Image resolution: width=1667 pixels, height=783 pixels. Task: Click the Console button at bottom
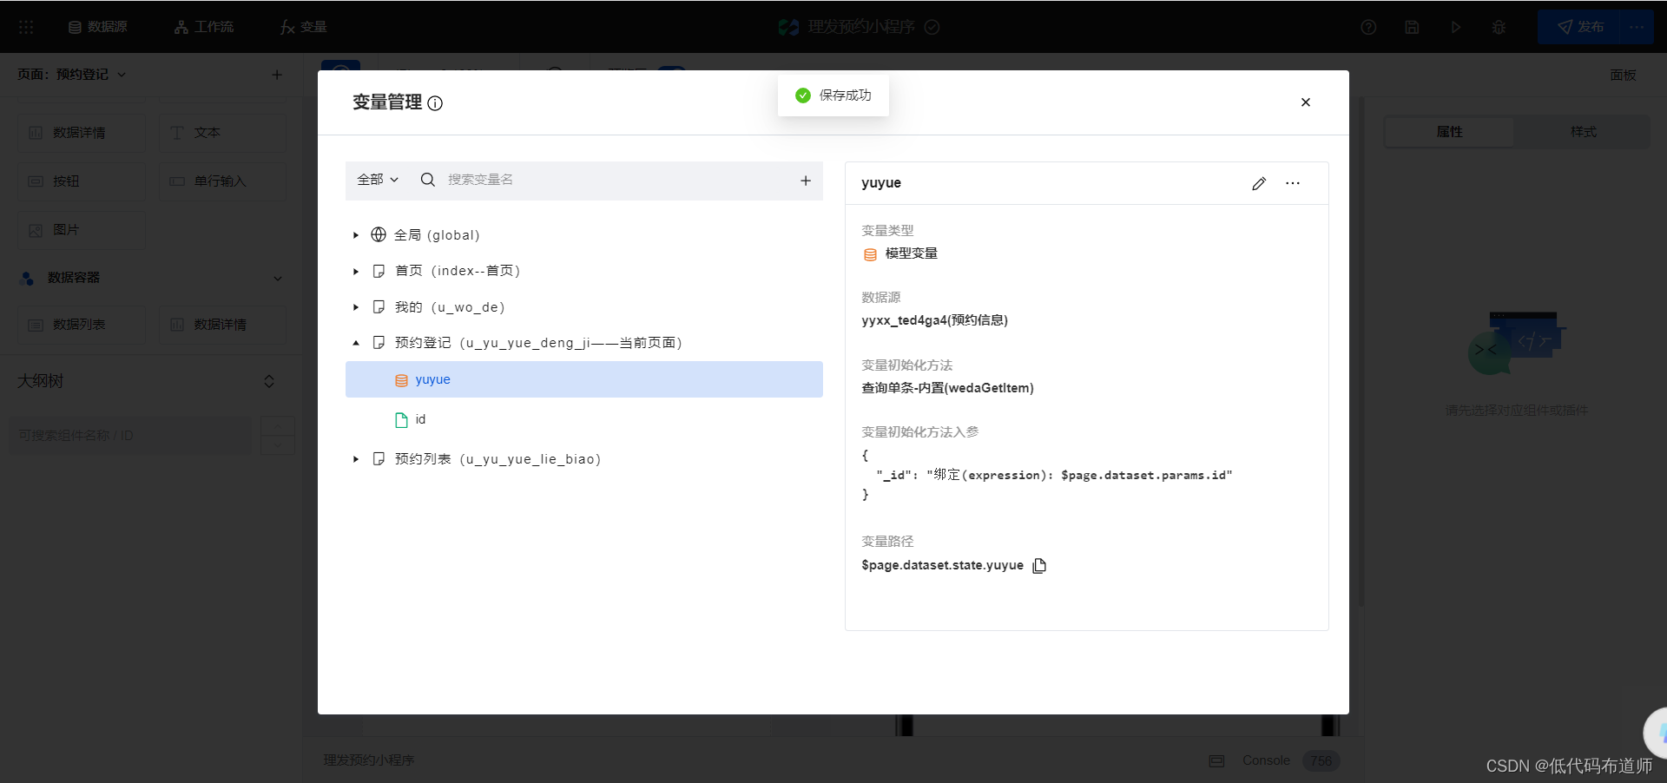point(1266,760)
